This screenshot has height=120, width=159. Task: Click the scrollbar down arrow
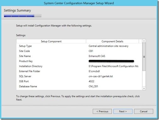pyautogui.click(x=144, y=88)
